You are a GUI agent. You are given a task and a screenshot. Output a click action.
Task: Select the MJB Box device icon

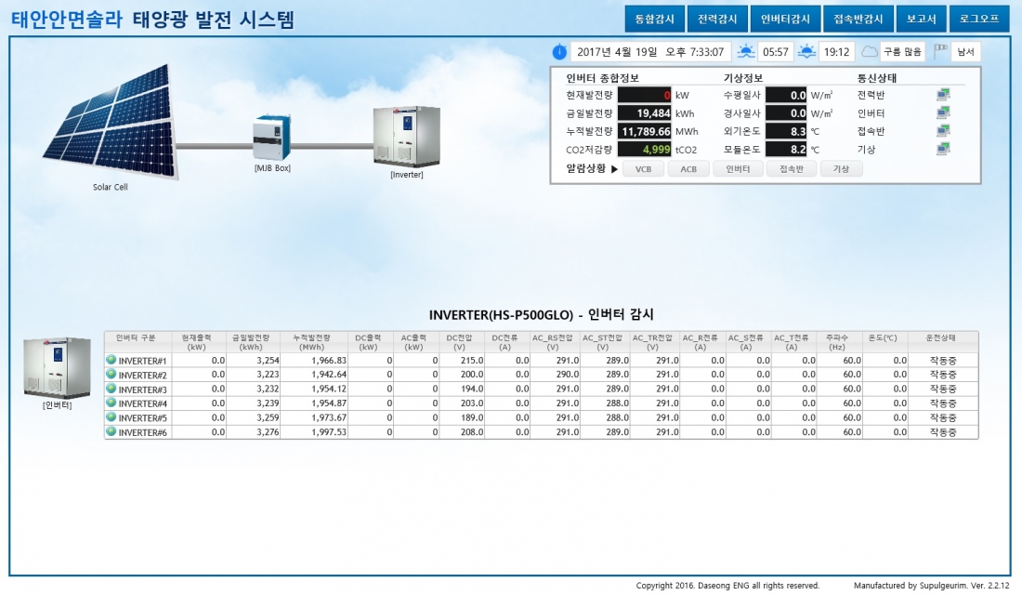(272, 139)
